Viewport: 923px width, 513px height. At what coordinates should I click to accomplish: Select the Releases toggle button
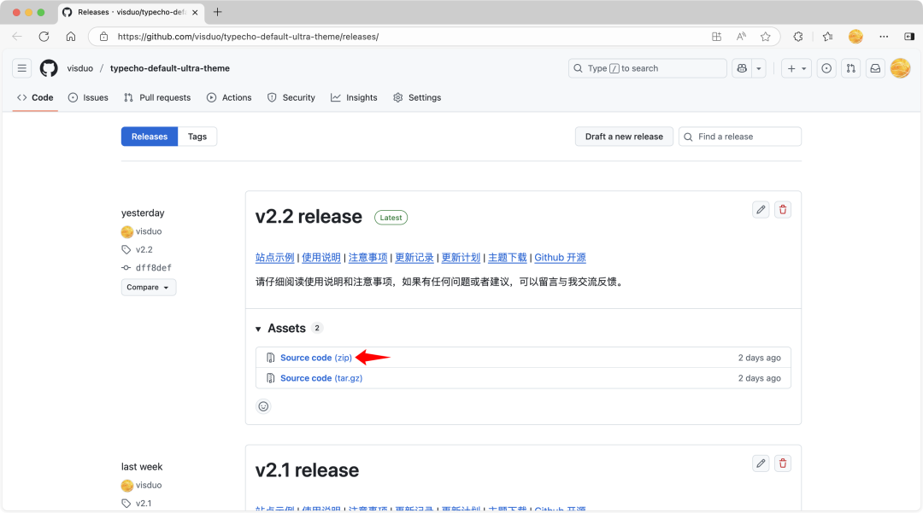150,137
